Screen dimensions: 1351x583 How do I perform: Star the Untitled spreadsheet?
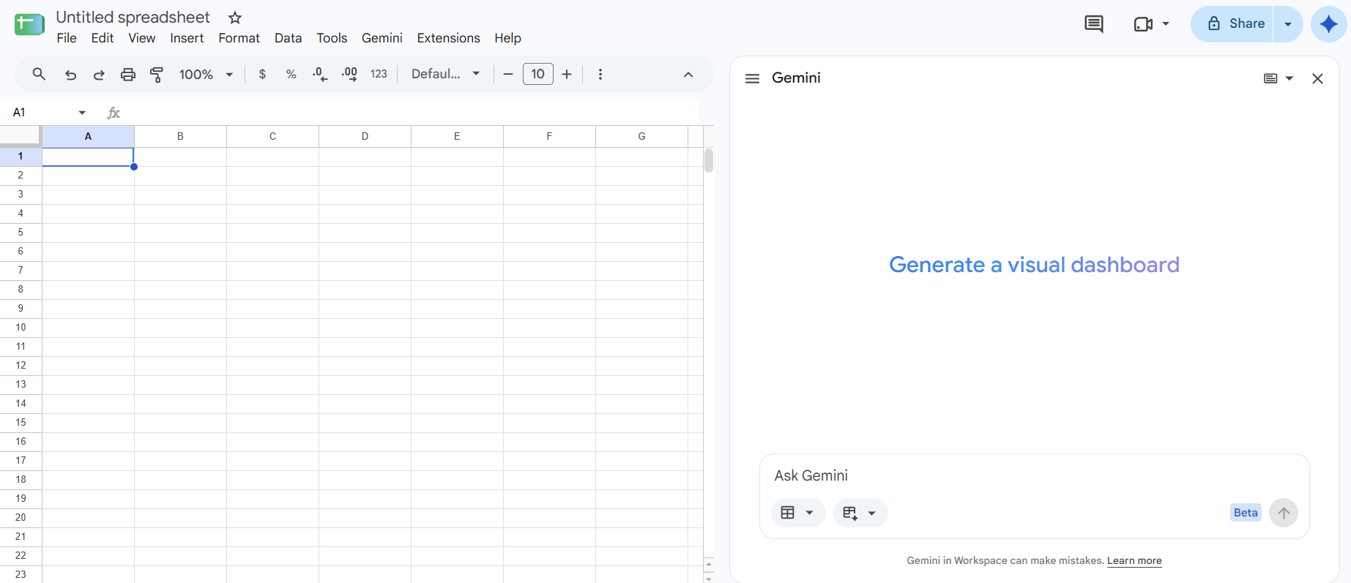(x=235, y=18)
